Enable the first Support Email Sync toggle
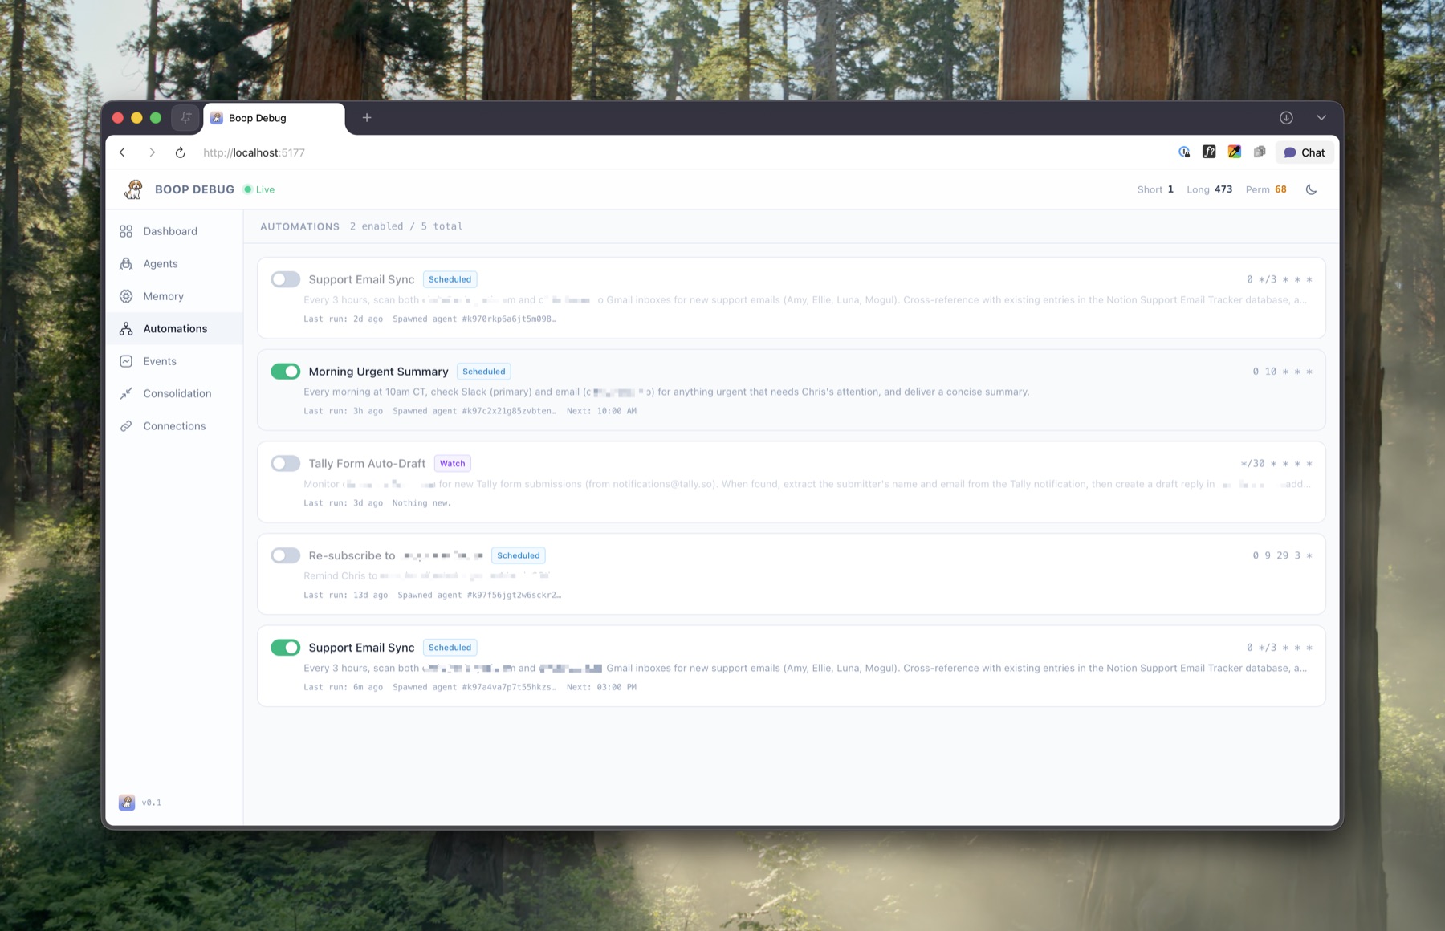 [x=285, y=279]
